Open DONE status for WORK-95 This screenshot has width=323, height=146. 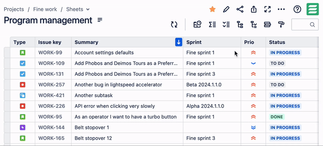click(277, 117)
